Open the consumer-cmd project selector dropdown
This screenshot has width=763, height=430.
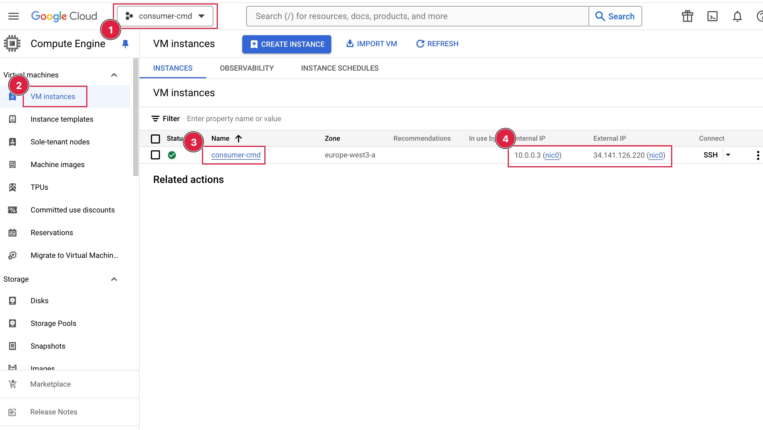[165, 16]
